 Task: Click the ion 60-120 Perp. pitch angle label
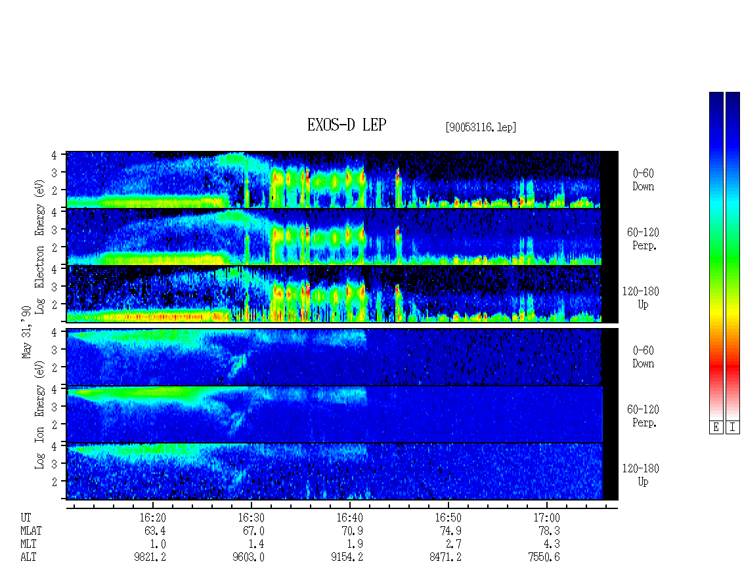coord(643,416)
